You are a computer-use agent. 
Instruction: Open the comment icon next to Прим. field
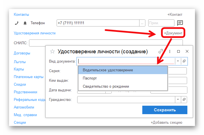click(x=180, y=23)
